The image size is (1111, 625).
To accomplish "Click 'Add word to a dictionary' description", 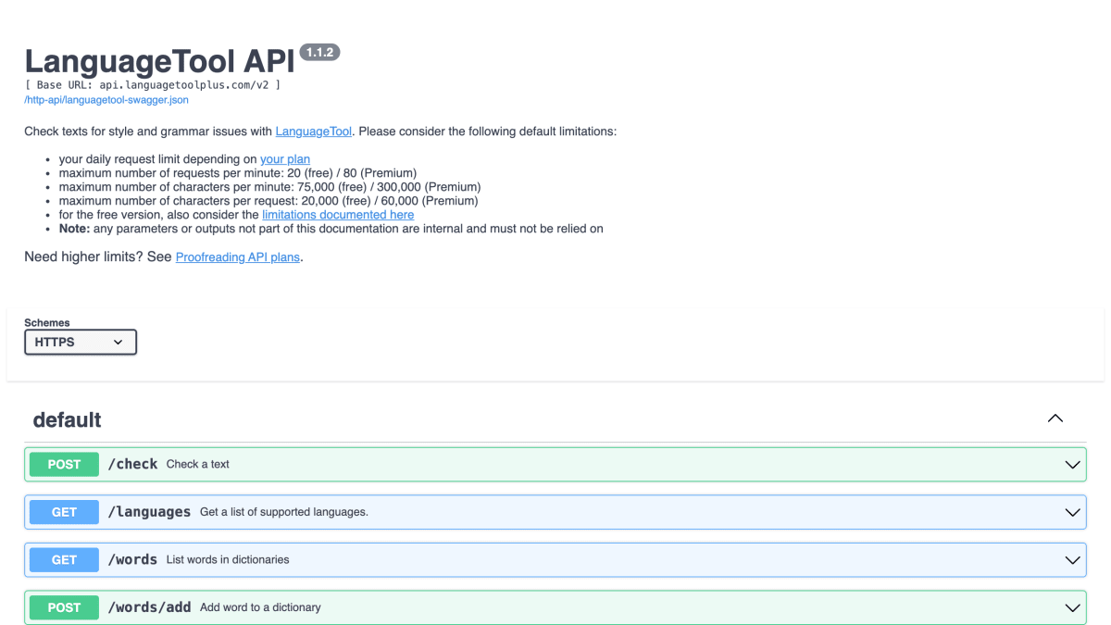I will click(260, 607).
